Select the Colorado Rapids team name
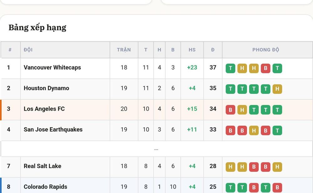This screenshot has height=193, width=313. coord(45,187)
